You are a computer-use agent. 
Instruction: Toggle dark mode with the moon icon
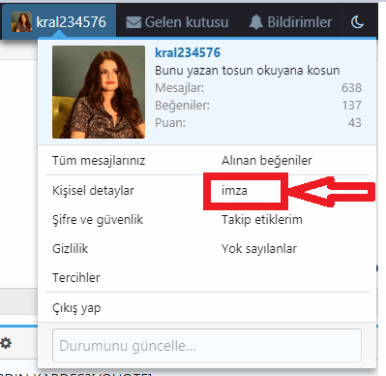point(357,22)
